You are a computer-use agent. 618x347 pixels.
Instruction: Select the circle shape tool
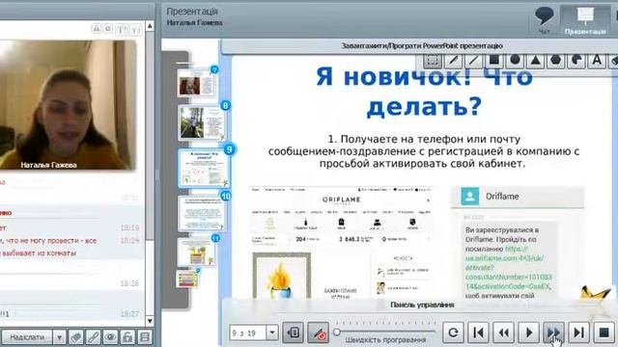(515, 61)
